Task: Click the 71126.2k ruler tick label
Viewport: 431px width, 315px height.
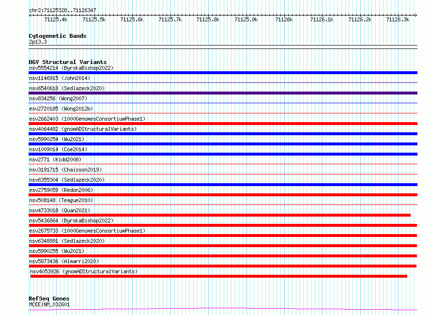Action: pos(360,19)
